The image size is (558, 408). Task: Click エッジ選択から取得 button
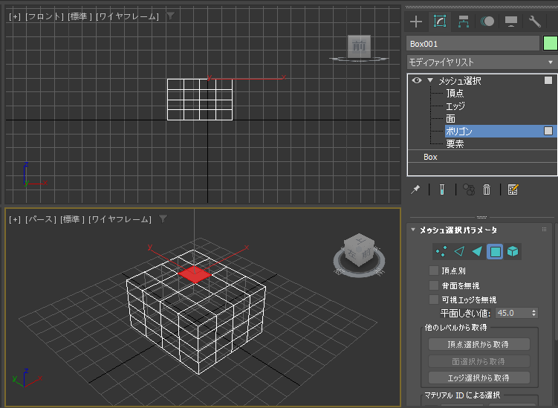(x=479, y=378)
